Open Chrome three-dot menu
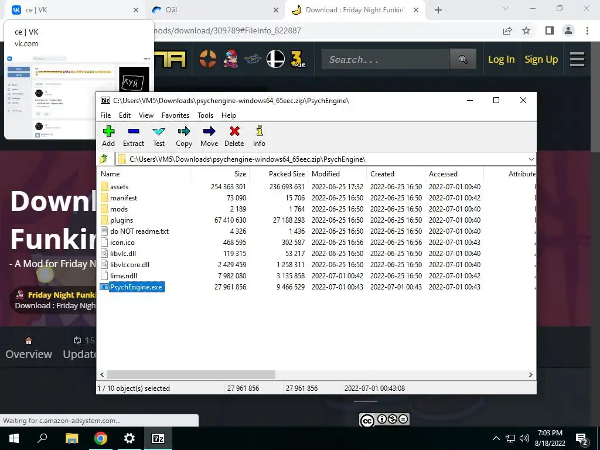Viewport: 600px width, 450px height. pos(587,30)
